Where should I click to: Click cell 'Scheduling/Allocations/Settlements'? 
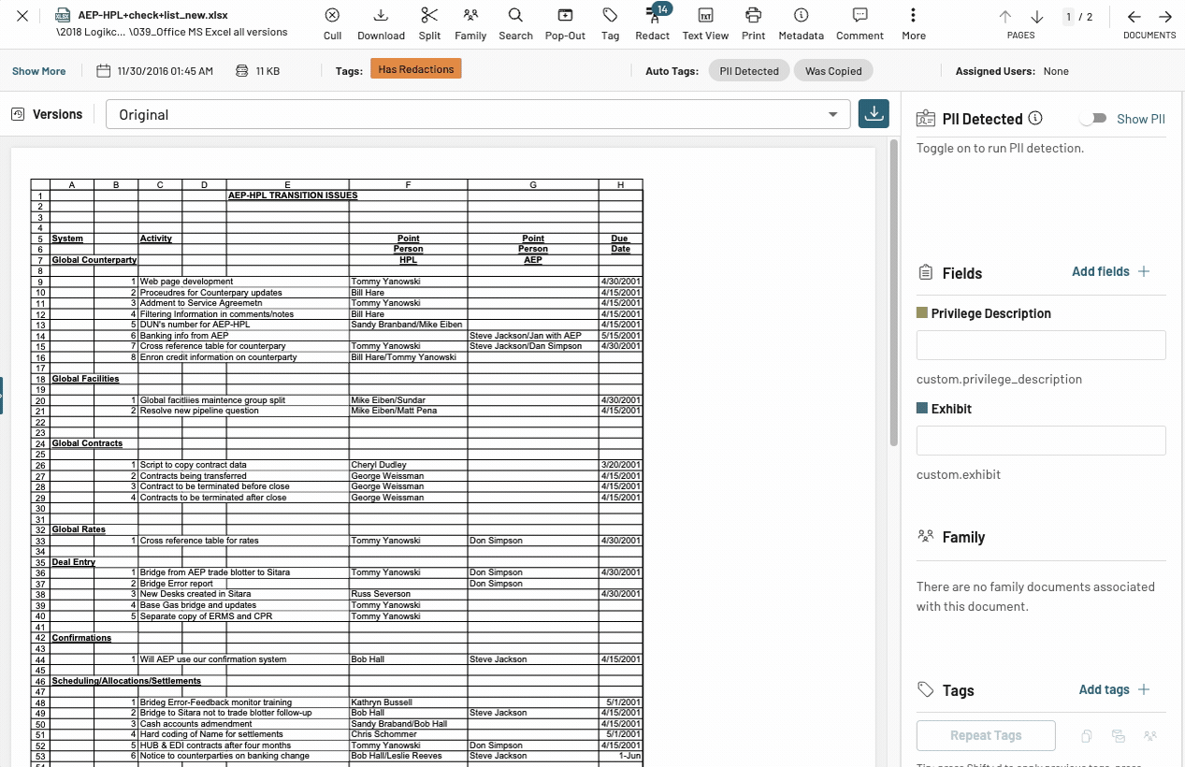126,680
